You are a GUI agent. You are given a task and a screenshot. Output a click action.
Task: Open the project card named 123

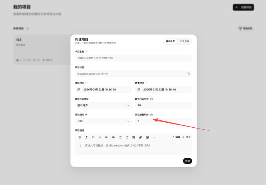point(42,50)
